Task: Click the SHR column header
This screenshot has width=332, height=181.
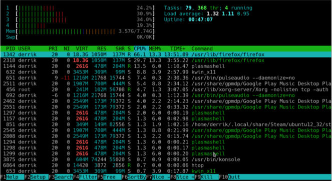Action: (x=120, y=48)
